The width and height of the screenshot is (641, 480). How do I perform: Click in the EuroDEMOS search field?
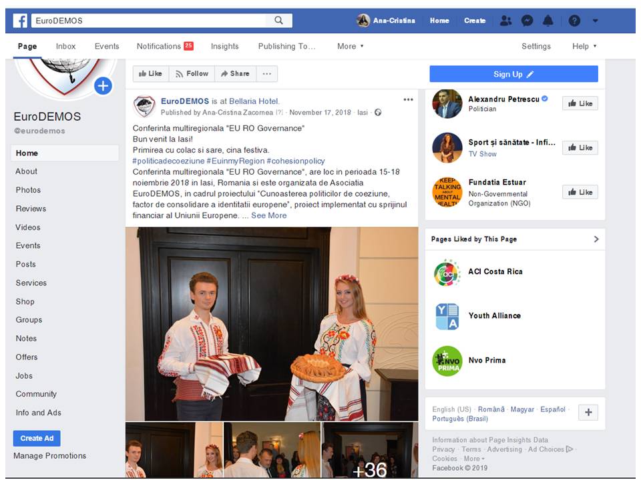pyautogui.click(x=149, y=21)
